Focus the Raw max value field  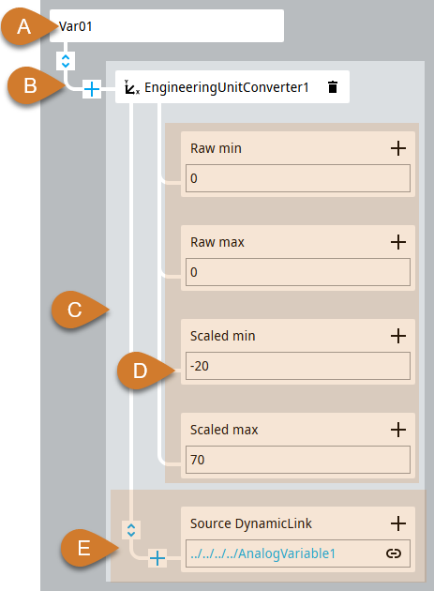point(298,272)
